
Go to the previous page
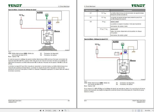point(43,110)
